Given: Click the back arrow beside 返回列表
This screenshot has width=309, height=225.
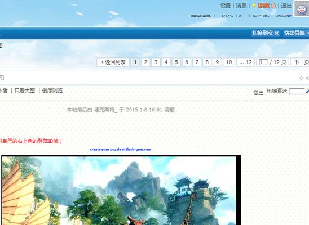Looking at the screenshot, I should pos(102,62).
